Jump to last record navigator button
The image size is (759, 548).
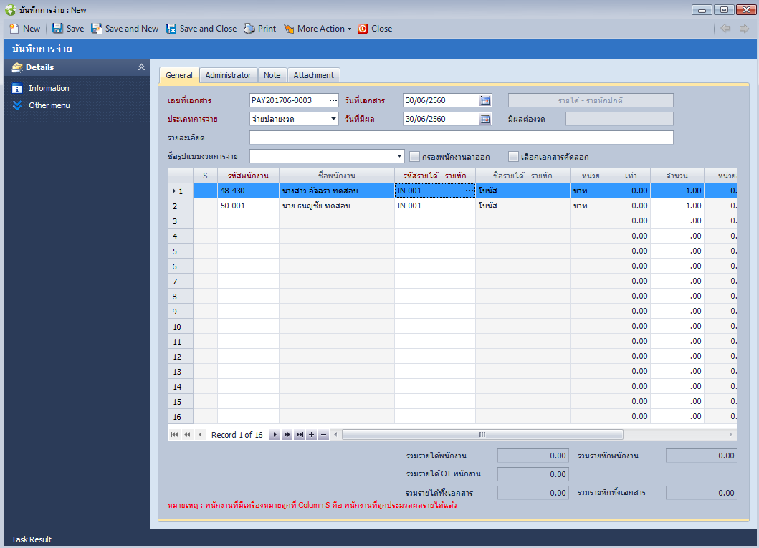(300, 434)
